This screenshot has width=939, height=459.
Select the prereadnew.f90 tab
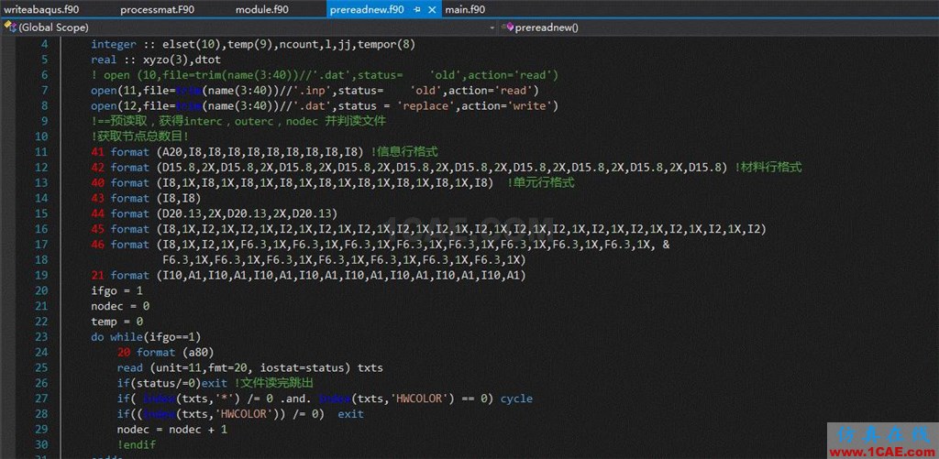click(367, 9)
